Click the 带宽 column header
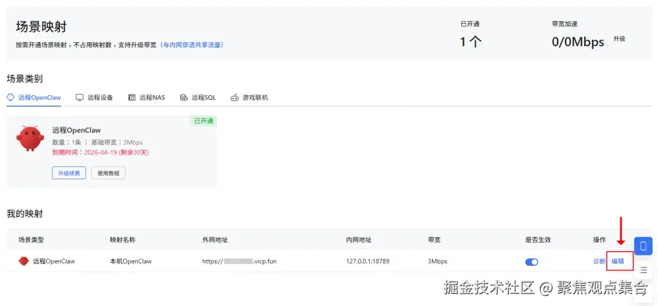The width and height of the screenshot is (658, 306). 434,240
